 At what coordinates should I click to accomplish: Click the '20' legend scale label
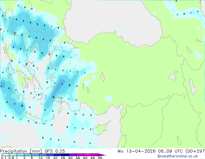point(55,158)
